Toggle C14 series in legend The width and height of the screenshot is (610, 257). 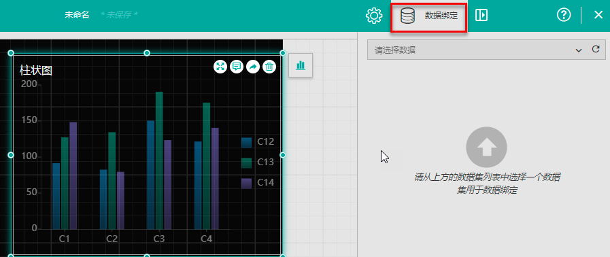[x=258, y=182]
